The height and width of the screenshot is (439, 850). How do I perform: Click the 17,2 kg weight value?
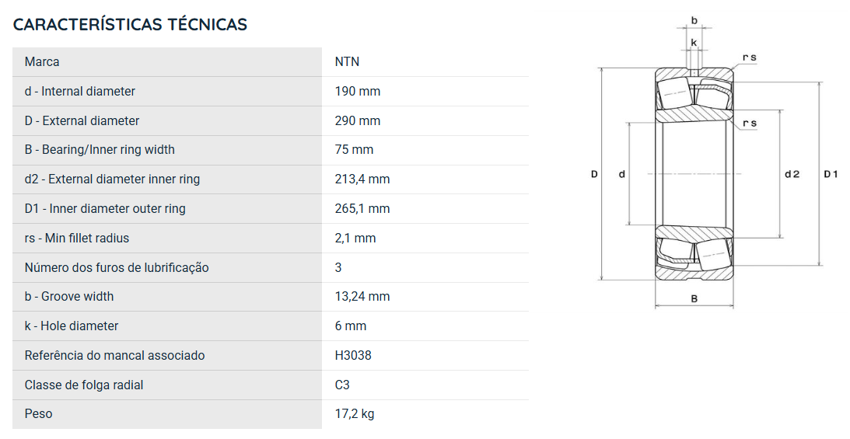point(355,414)
